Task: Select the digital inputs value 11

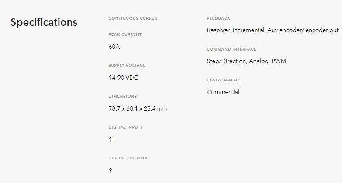Action: click(x=112, y=139)
